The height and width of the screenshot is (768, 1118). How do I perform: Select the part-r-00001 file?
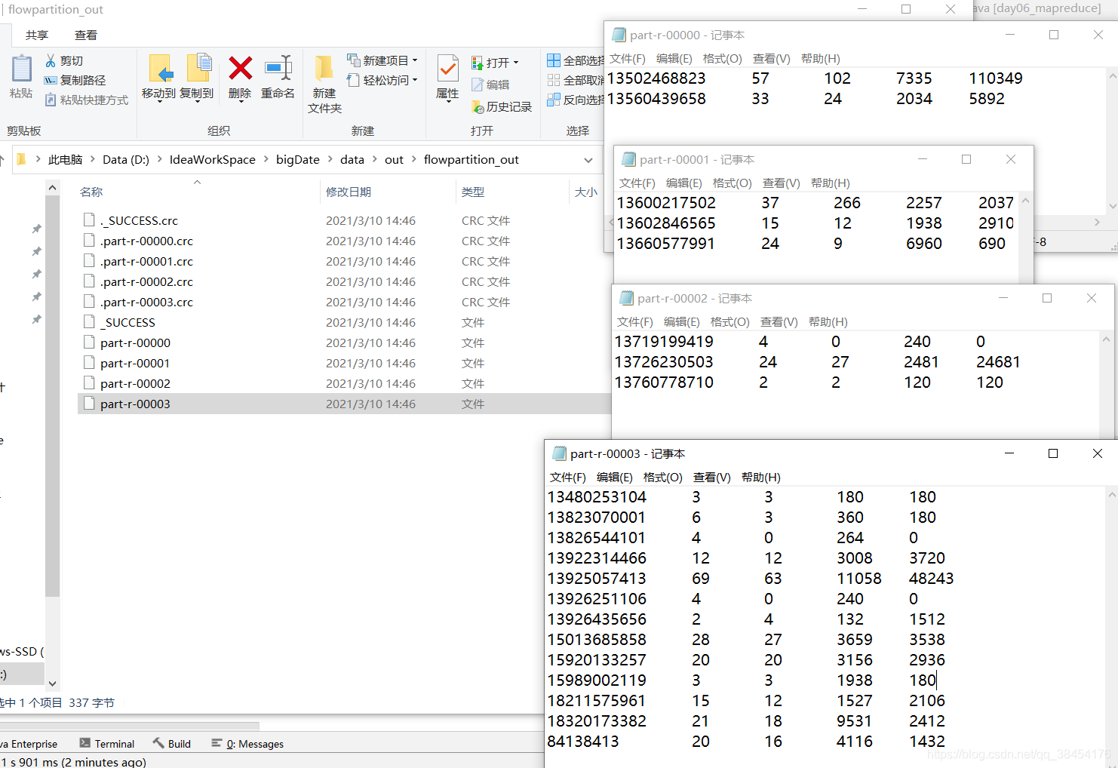click(x=135, y=363)
